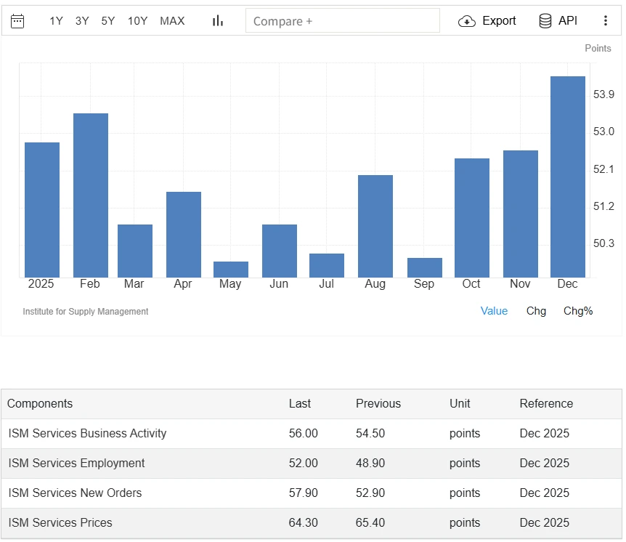This screenshot has height=542, width=626.
Task: Click the 52.00 Last value
Action: coord(303,463)
